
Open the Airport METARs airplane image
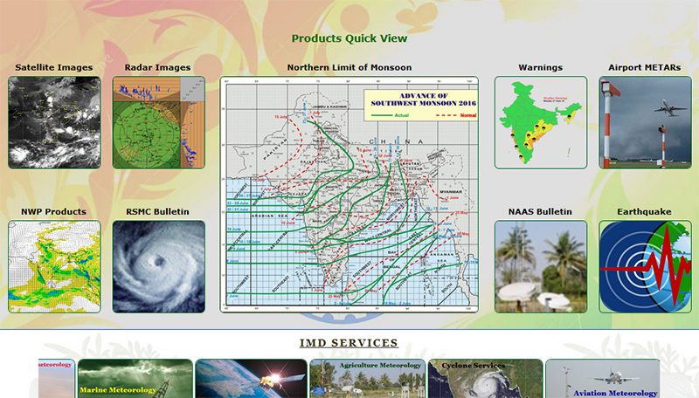(645, 122)
